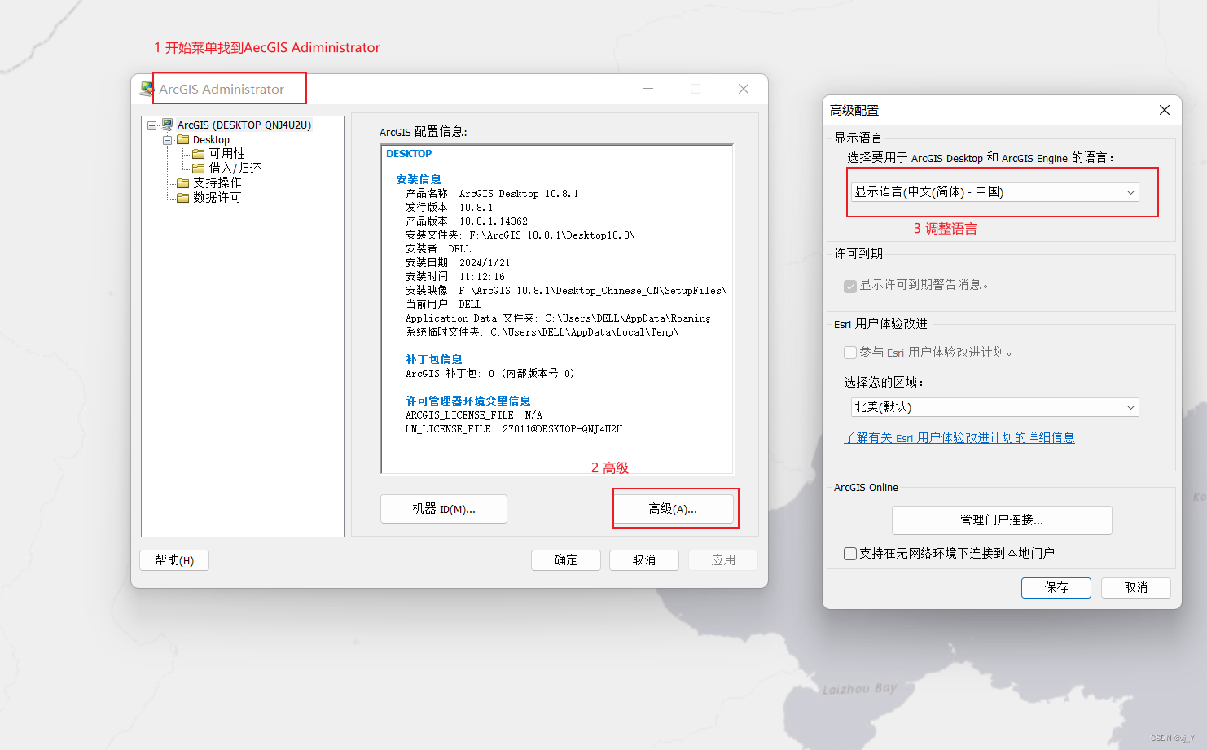
Task: Click the 许可管理器环境变量信息 heading
Action: 468,401
